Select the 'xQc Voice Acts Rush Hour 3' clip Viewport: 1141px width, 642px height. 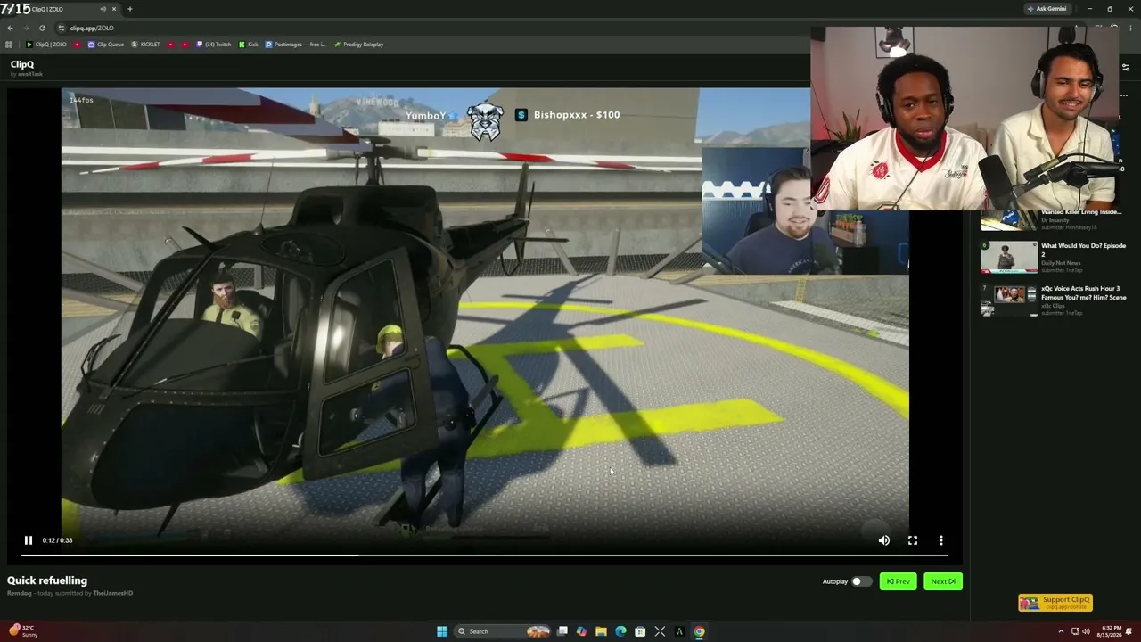point(1083,293)
